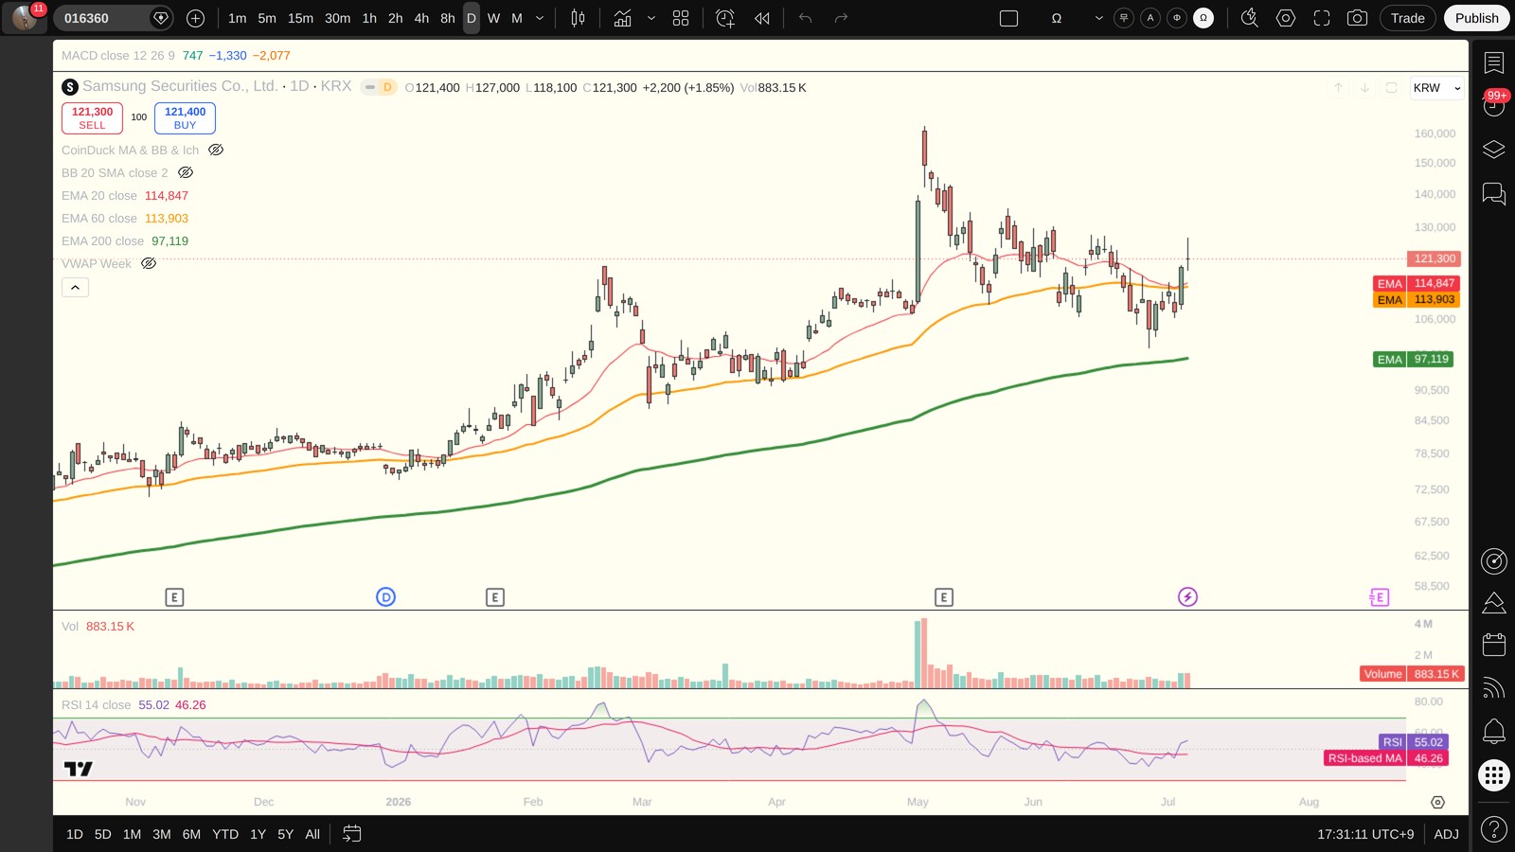Open the user profile avatar menu
Viewport: 1515px width, 852px height.
tap(25, 18)
